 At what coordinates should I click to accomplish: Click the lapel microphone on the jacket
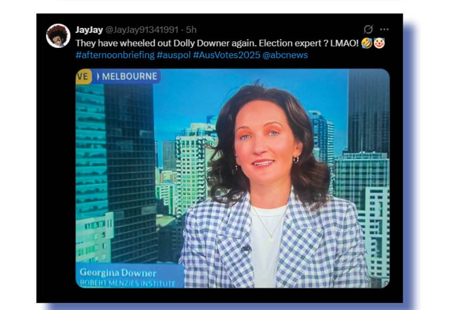click(246, 249)
